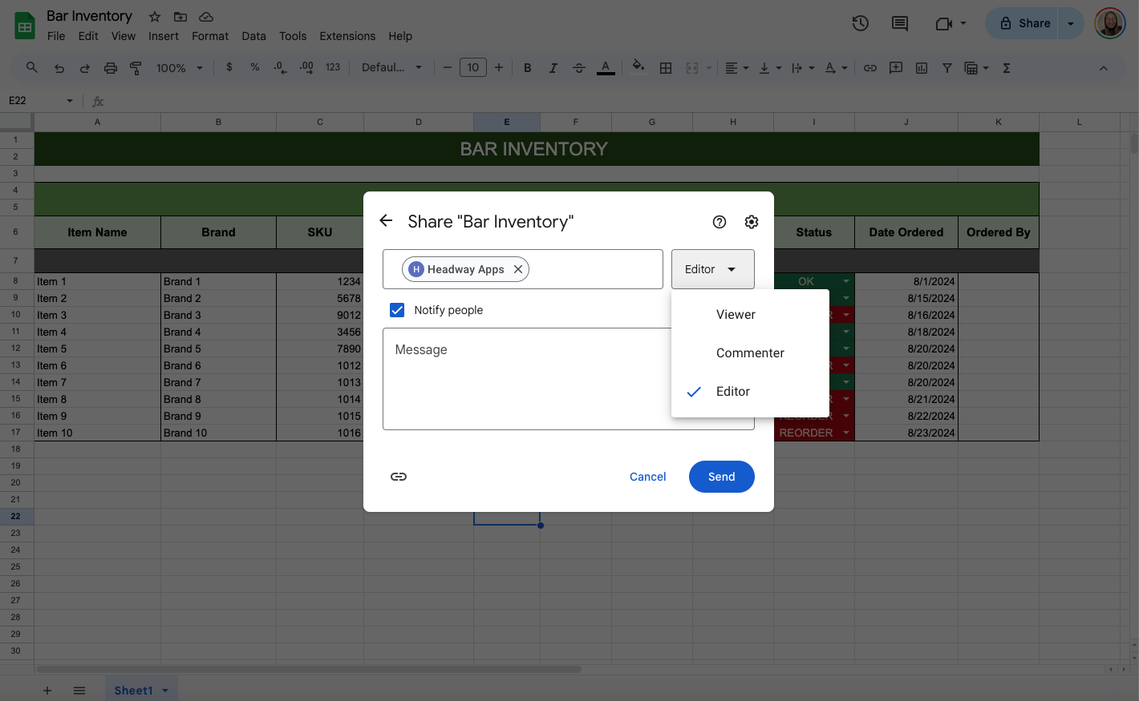
Task: Copy link in share dialog
Action: (399, 477)
